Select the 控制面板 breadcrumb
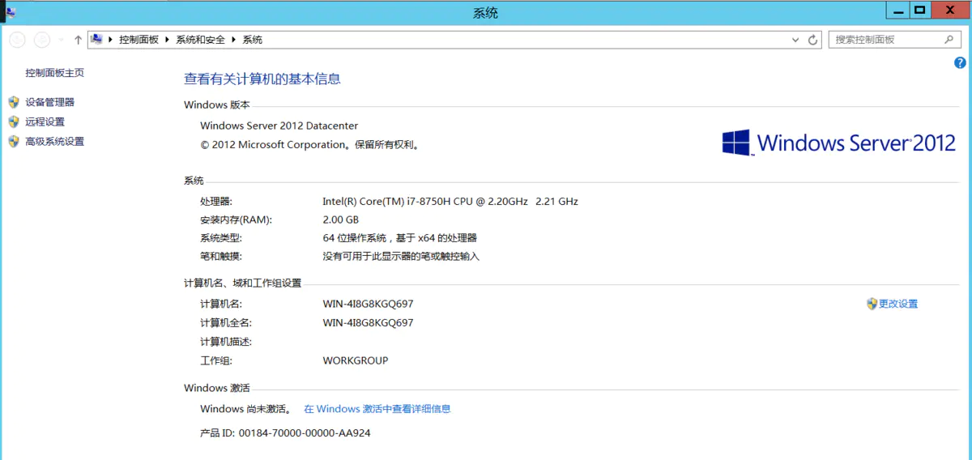 click(x=139, y=39)
